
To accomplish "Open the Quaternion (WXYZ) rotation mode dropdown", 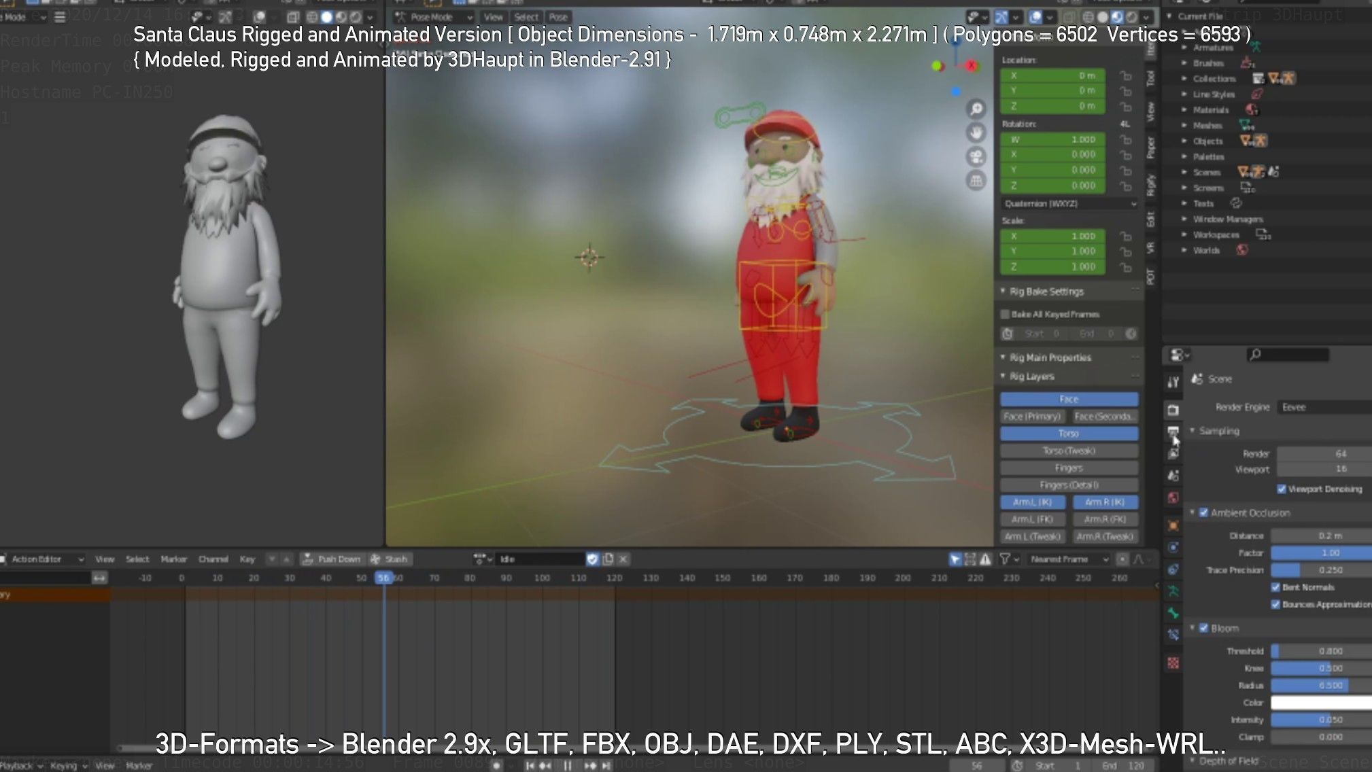I will pyautogui.click(x=1069, y=203).
